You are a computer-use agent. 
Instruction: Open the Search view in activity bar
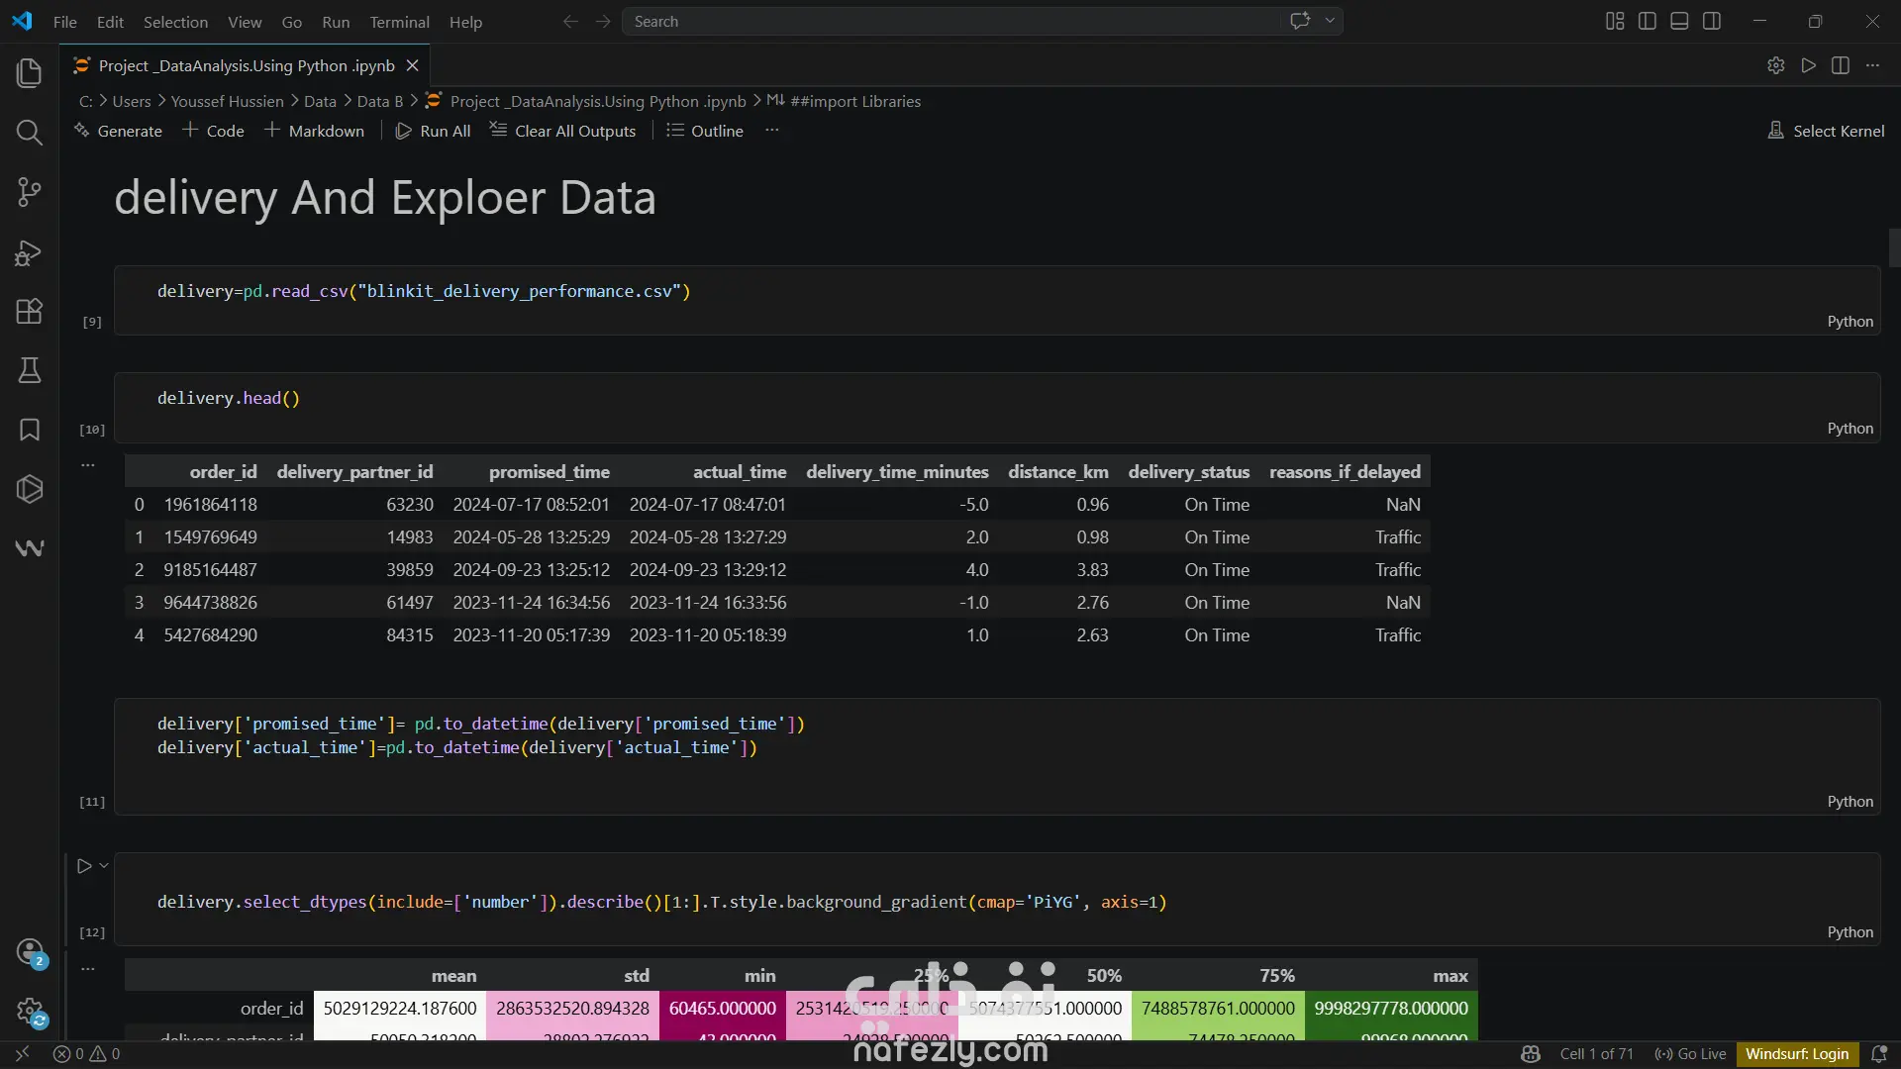pyautogui.click(x=30, y=133)
